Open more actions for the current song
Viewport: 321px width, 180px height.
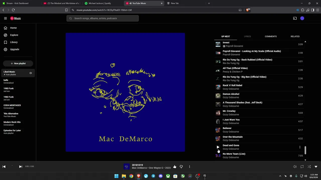189,167
